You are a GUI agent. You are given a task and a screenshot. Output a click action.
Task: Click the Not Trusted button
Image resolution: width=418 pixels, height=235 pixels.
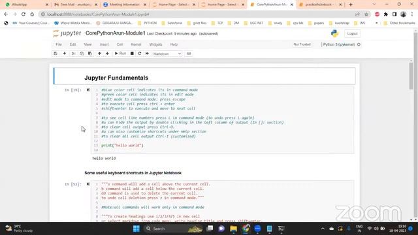(x=302, y=44)
